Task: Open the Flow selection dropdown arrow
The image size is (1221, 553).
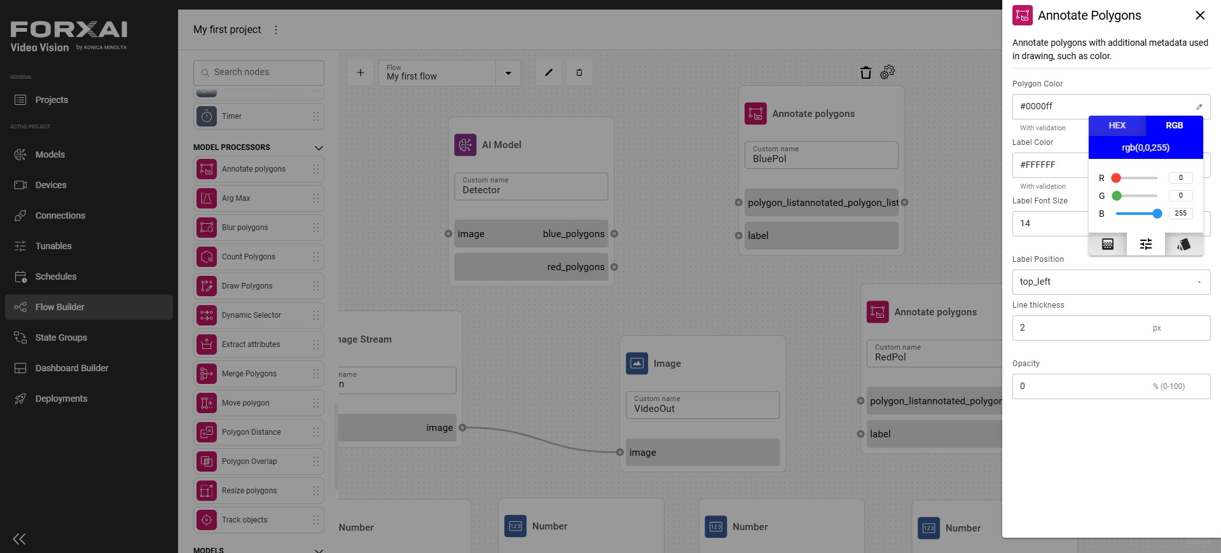Action: [508, 73]
